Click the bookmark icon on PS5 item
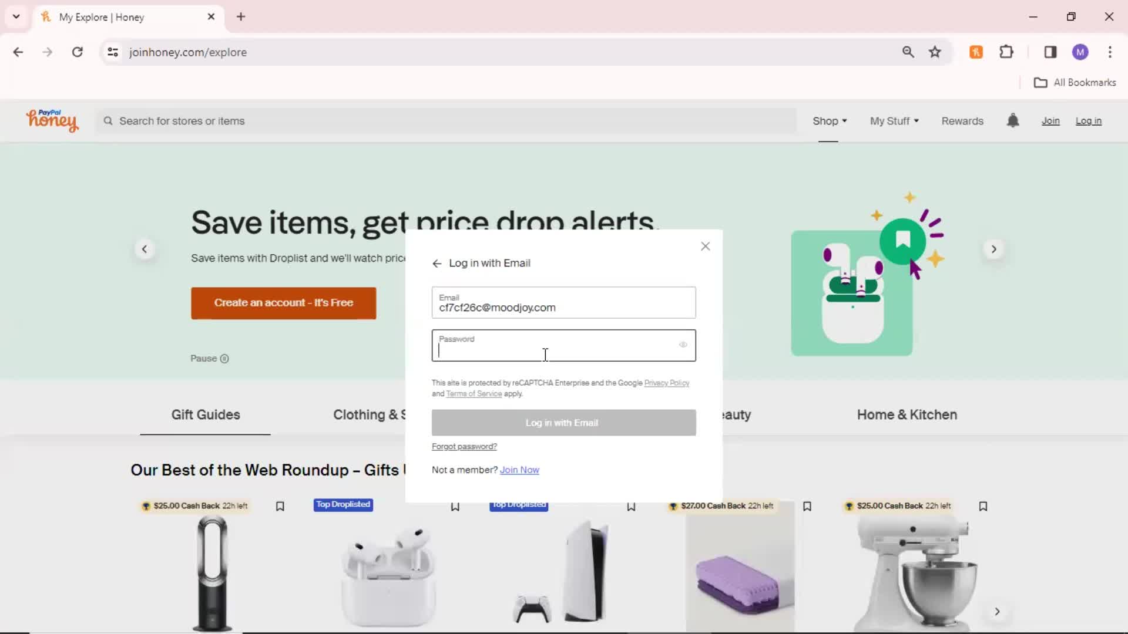This screenshot has width=1128, height=634. coord(632,506)
